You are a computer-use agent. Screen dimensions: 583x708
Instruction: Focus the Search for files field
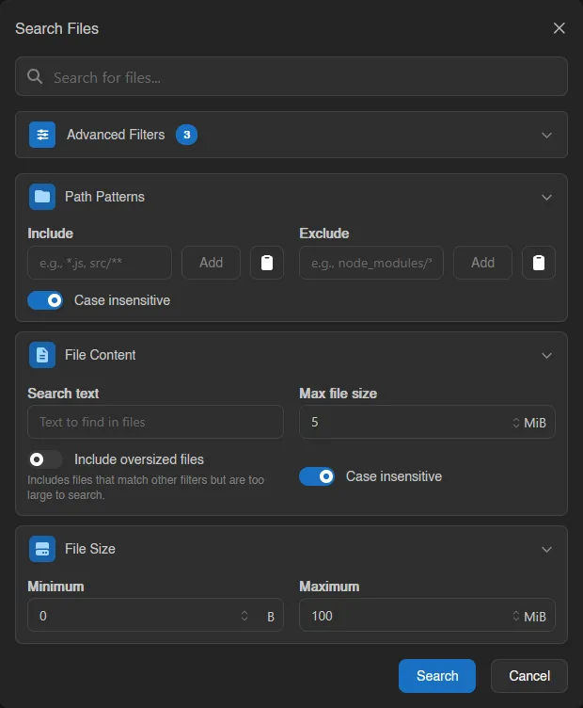pos(291,76)
